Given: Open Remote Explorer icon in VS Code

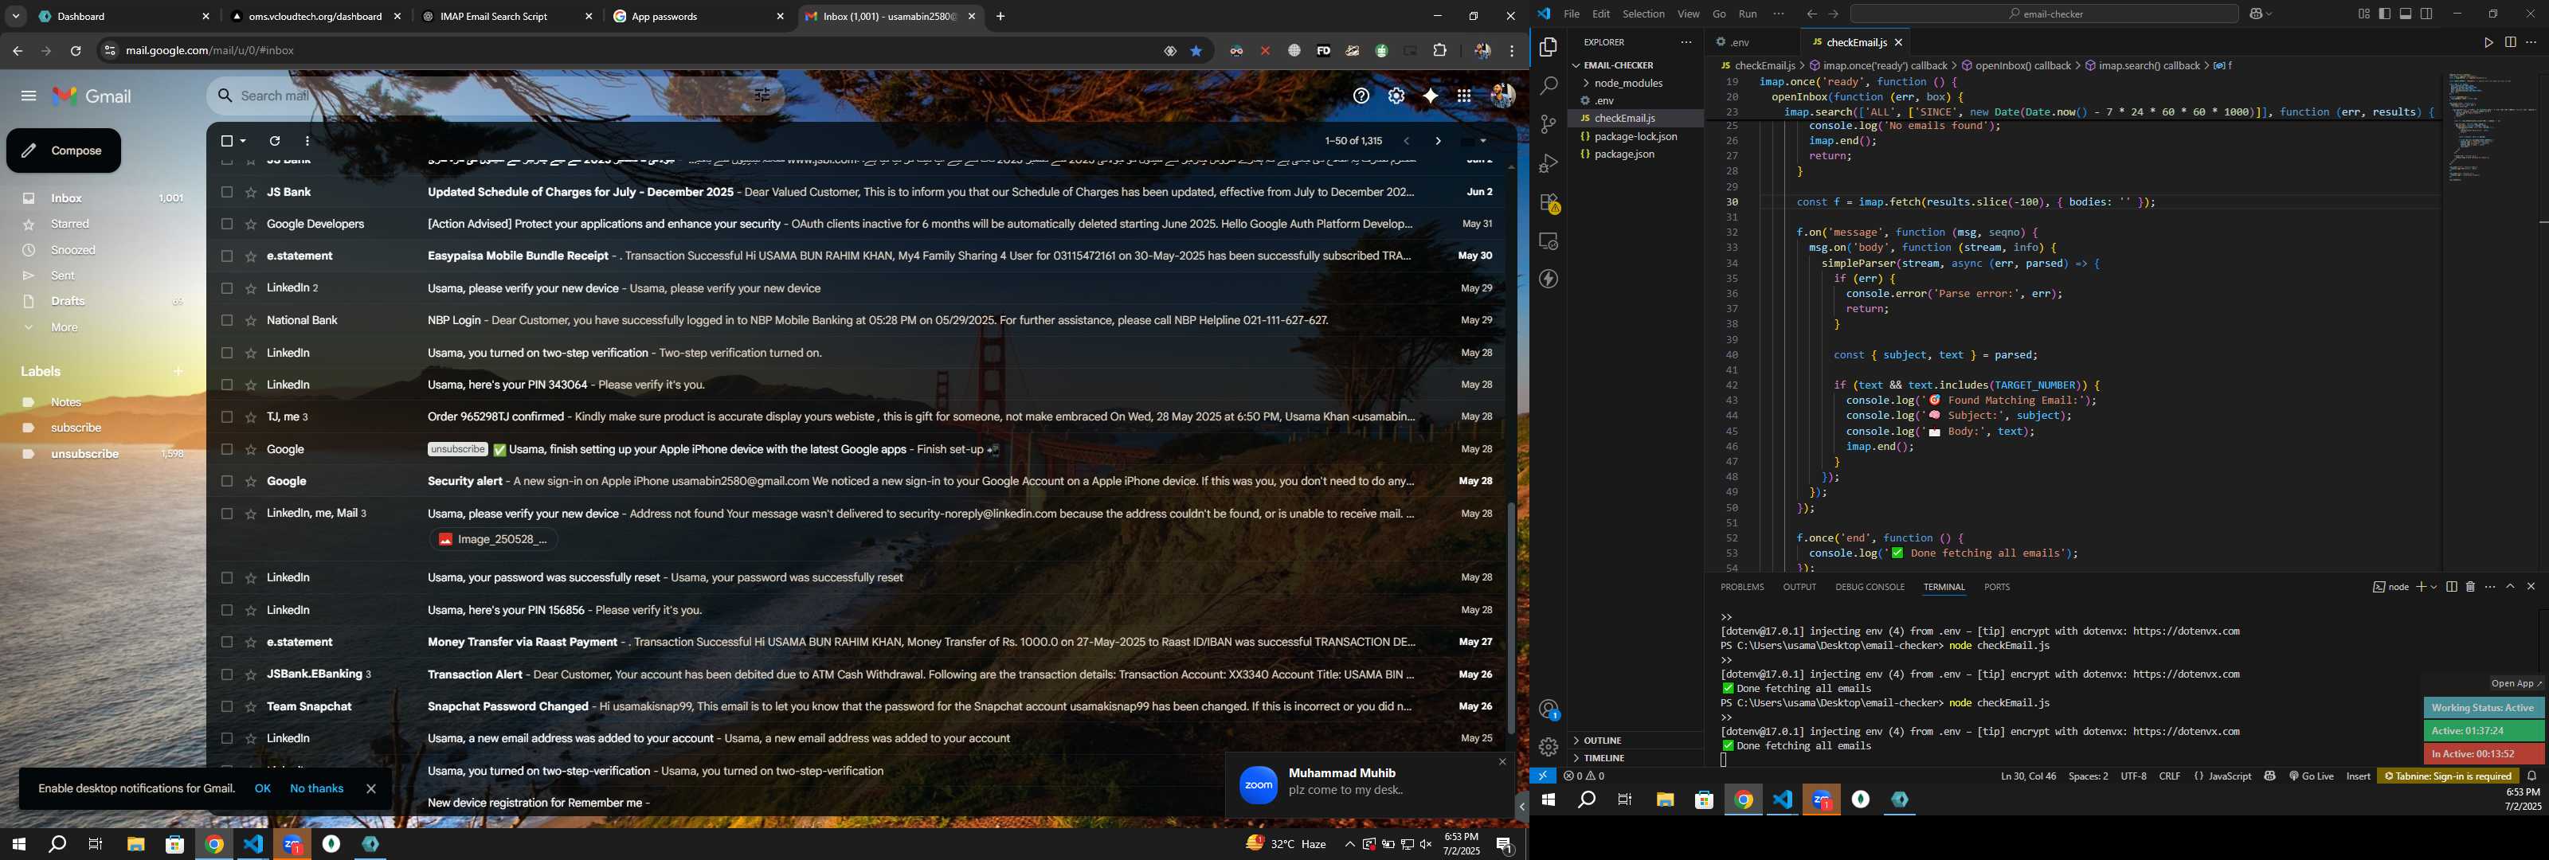Looking at the screenshot, I should [1549, 241].
